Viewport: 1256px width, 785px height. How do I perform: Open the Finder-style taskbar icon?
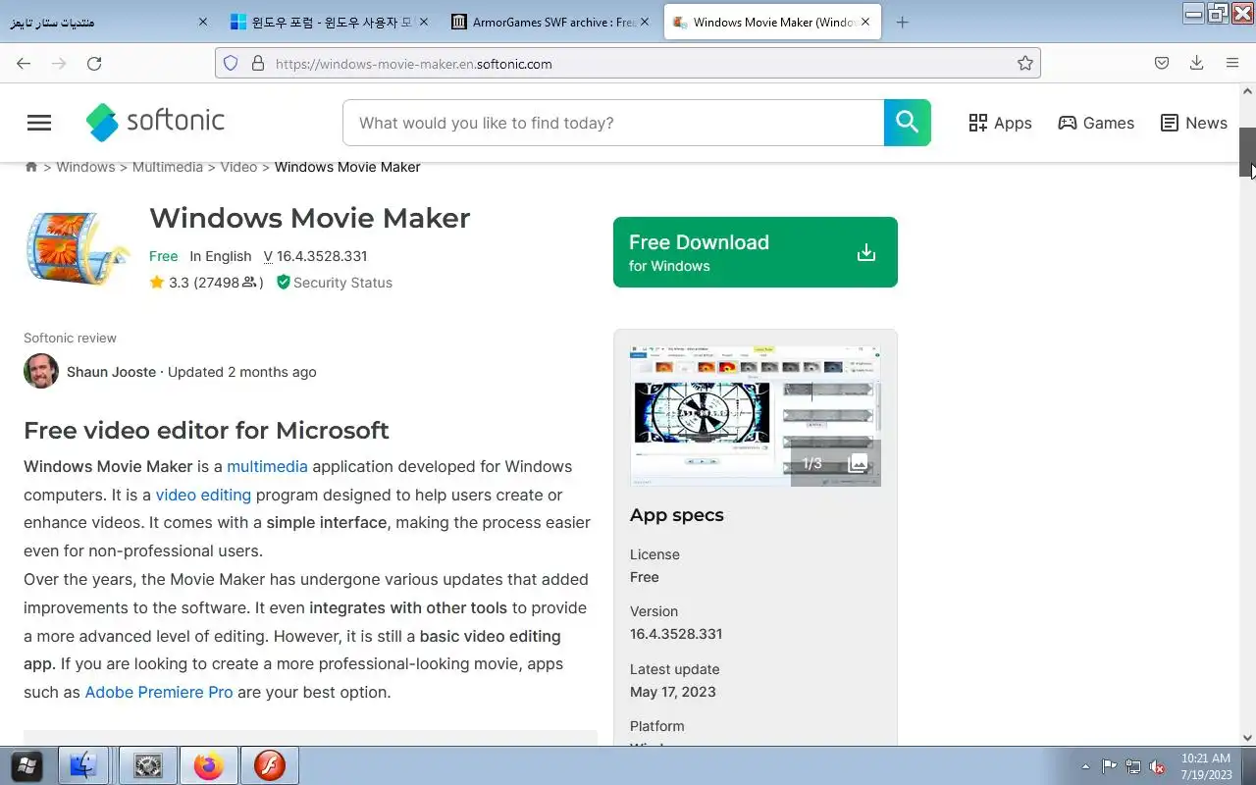coord(83,765)
